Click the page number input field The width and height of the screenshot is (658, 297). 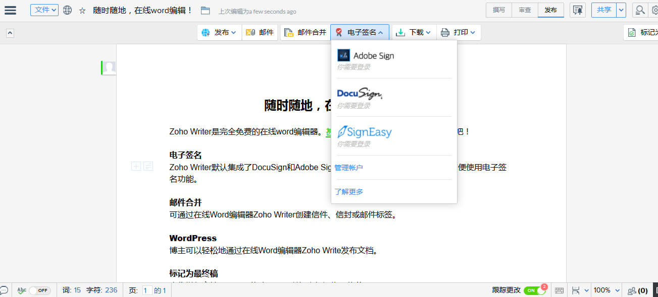[147, 290]
